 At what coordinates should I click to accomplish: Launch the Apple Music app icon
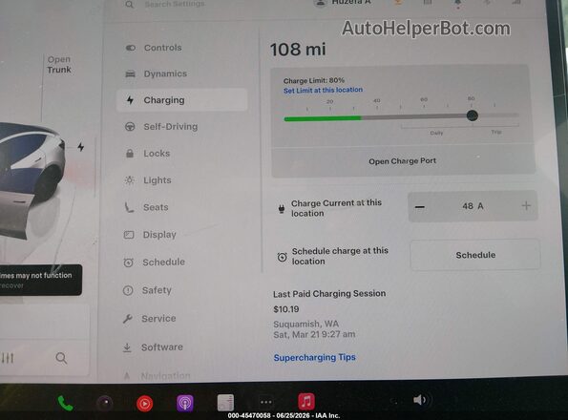(x=306, y=402)
